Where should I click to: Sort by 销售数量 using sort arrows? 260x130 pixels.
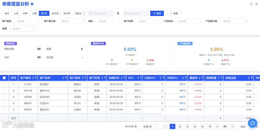tap(219, 78)
